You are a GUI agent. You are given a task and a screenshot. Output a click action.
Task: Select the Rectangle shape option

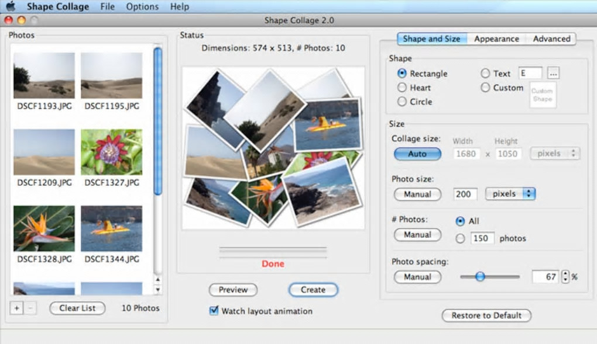[402, 73]
